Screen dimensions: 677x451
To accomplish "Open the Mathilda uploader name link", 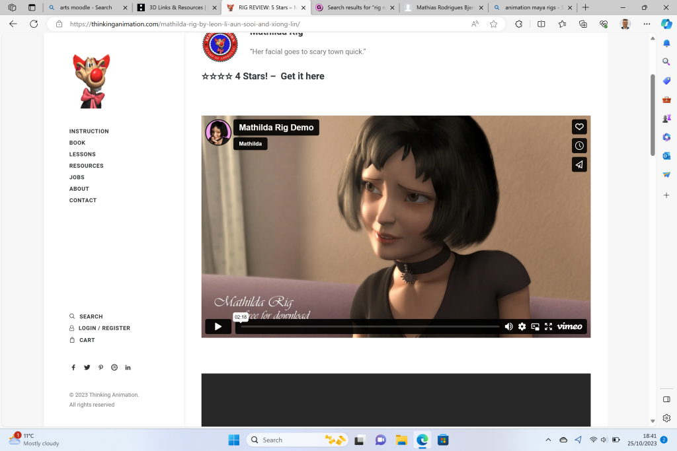I will 251,143.
